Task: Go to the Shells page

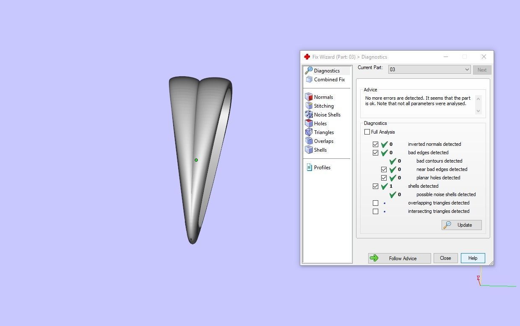Action: point(320,150)
